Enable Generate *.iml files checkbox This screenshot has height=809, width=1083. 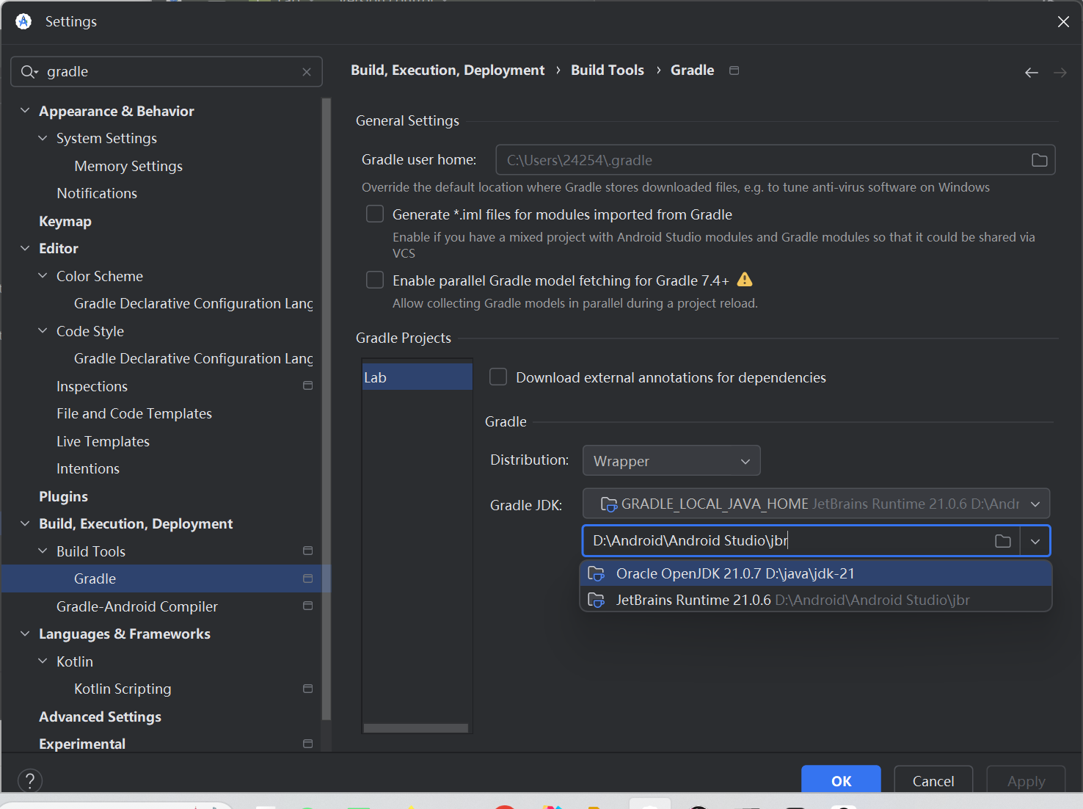[375, 214]
